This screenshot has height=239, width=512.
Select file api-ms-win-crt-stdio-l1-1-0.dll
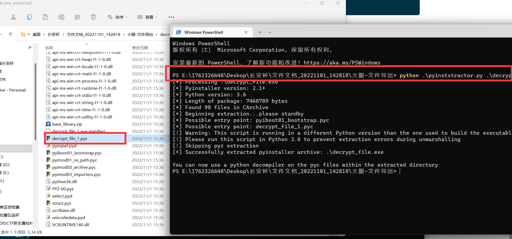[x=82, y=95]
